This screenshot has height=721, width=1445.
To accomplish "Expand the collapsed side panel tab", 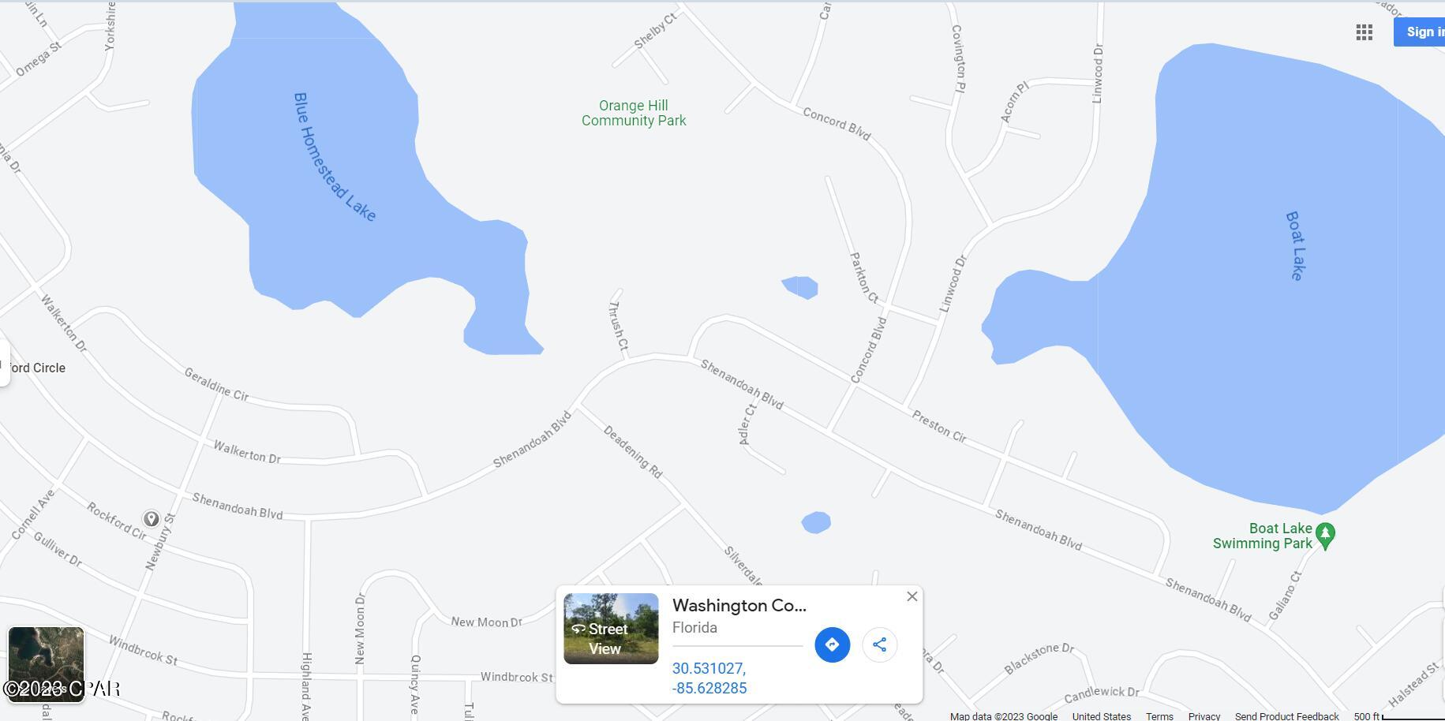I will point(4,364).
